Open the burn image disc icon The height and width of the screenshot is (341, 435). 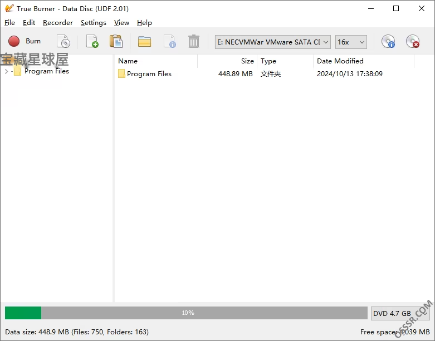tap(63, 42)
